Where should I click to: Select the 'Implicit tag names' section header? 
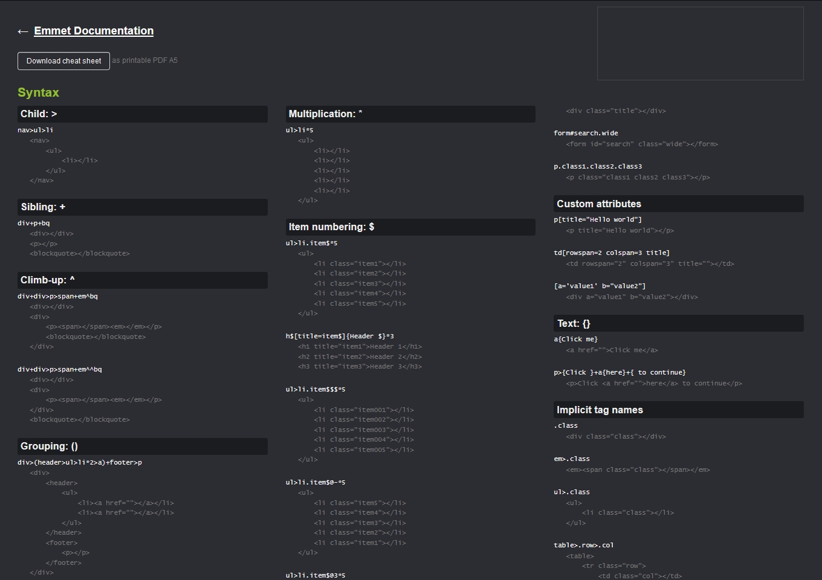[679, 410]
